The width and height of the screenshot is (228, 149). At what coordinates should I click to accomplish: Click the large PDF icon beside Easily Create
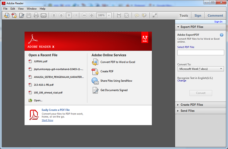[34, 115]
